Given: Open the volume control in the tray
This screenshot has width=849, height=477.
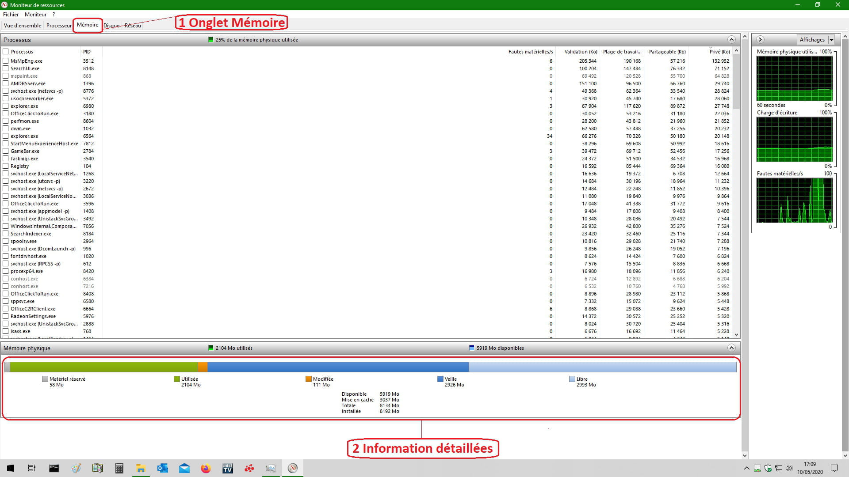Looking at the screenshot, I should click(x=789, y=468).
